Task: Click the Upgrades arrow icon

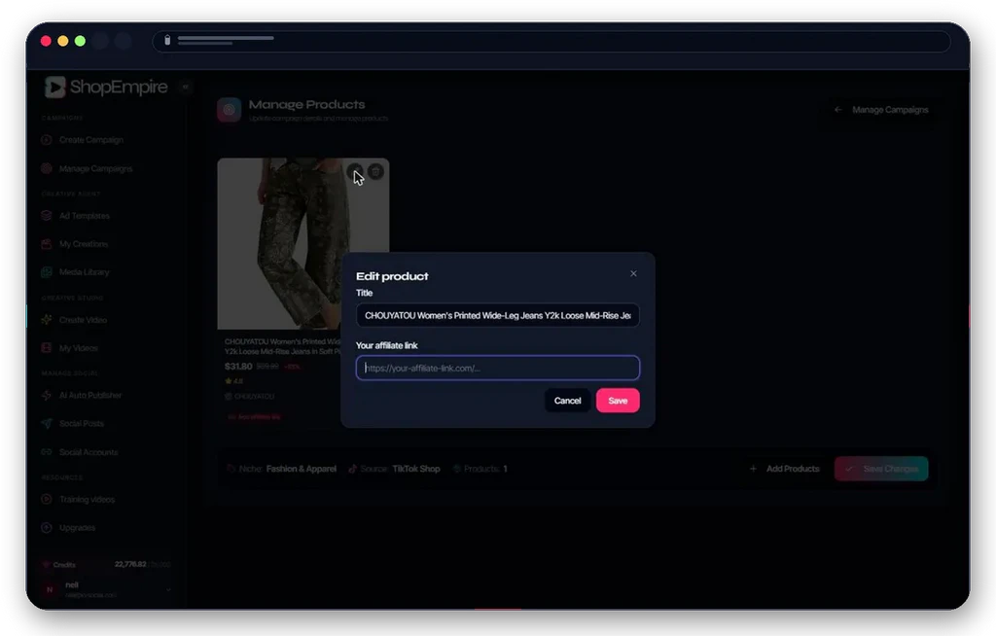Action: click(47, 527)
